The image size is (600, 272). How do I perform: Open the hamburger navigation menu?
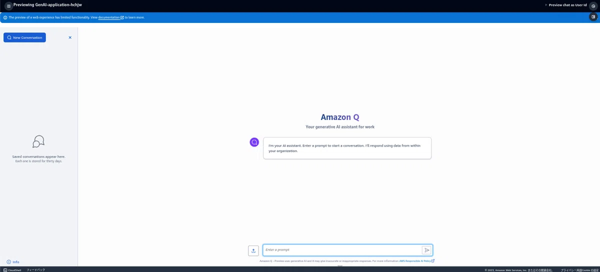tap(8, 6)
